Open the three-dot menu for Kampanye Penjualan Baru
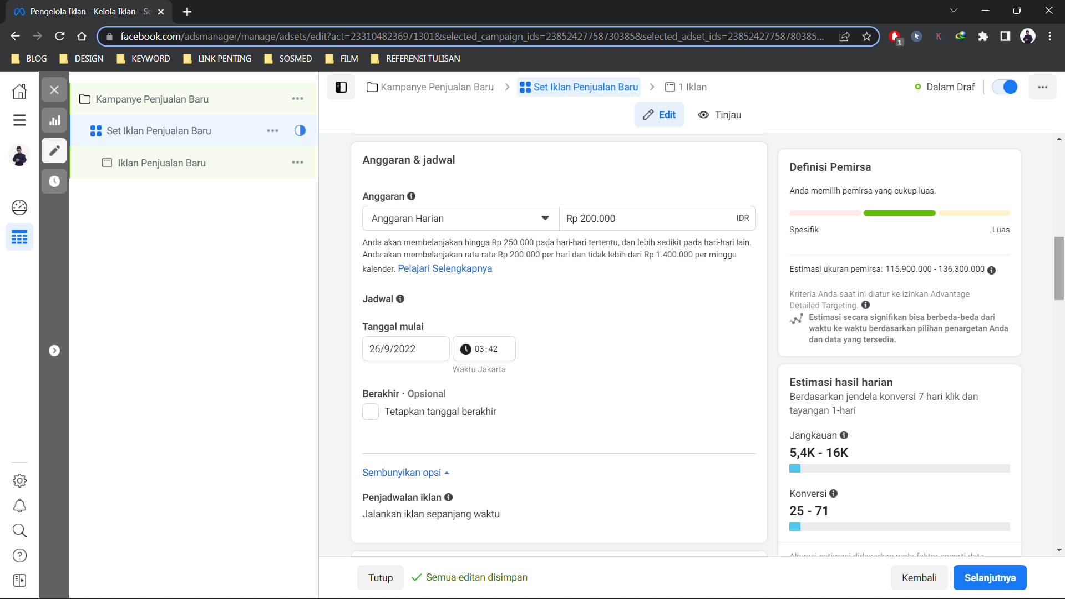Viewport: 1065px width, 599px height. [298, 99]
